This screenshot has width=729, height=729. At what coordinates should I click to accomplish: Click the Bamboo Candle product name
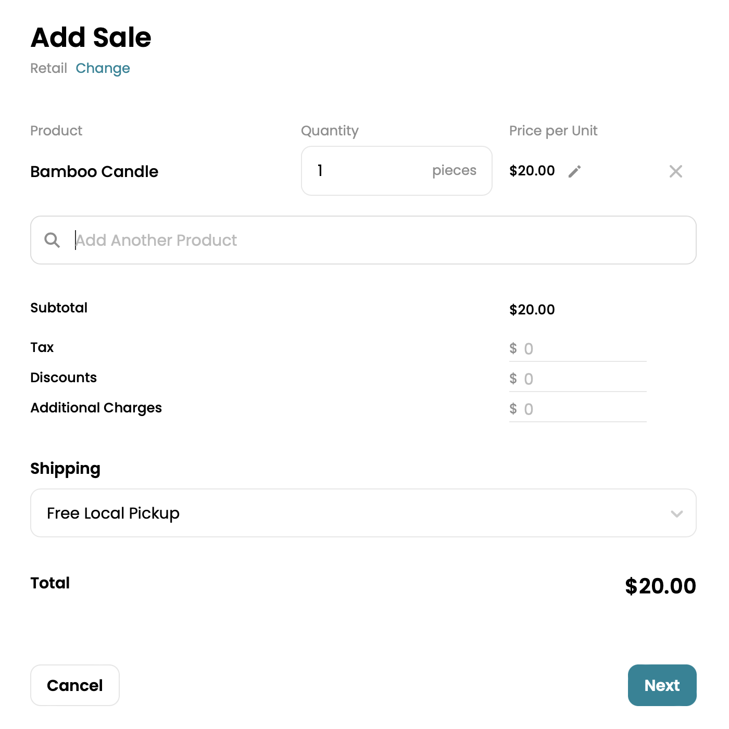[x=94, y=171]
